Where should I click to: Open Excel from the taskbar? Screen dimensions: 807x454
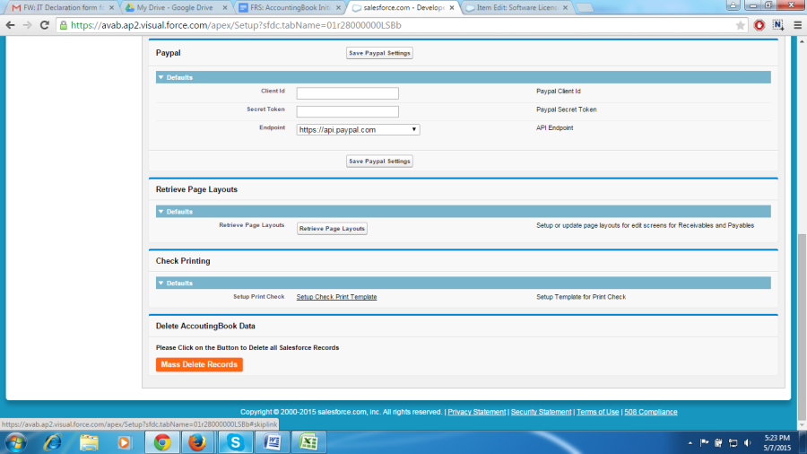tap(308, 441)
